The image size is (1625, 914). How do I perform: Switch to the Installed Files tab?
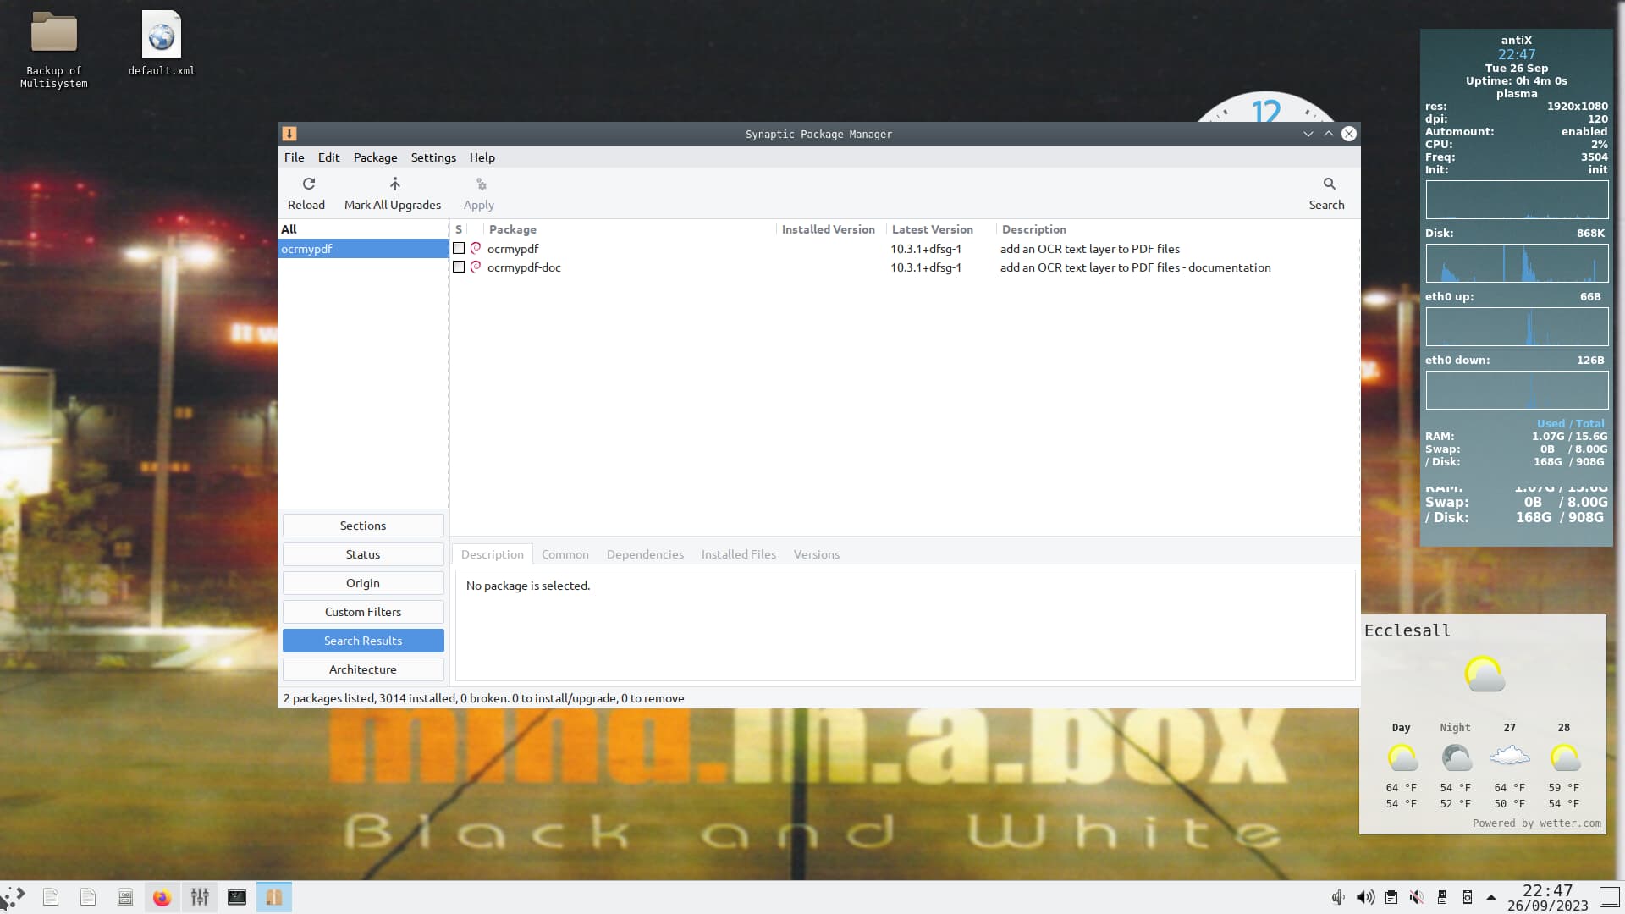click(739, 554)
